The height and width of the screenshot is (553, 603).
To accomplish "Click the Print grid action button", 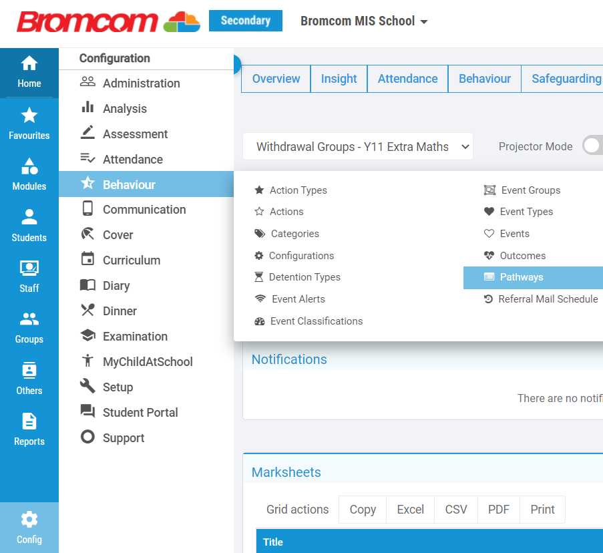I will coord(543,510).
